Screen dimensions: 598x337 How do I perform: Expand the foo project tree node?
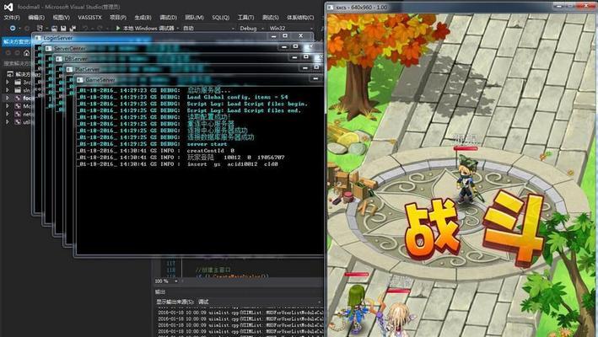pyautogui.click(x=7, y=99)
